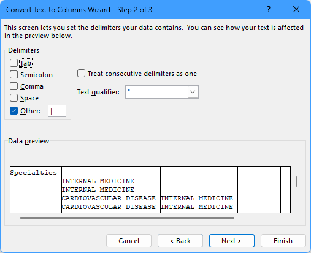Enable the Tab delimiter checkbox
Screen dimensions: 311x253
click(13, 63)
